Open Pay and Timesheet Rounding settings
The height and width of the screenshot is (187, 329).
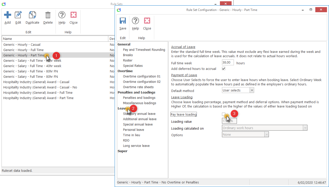tap(144, 50)
